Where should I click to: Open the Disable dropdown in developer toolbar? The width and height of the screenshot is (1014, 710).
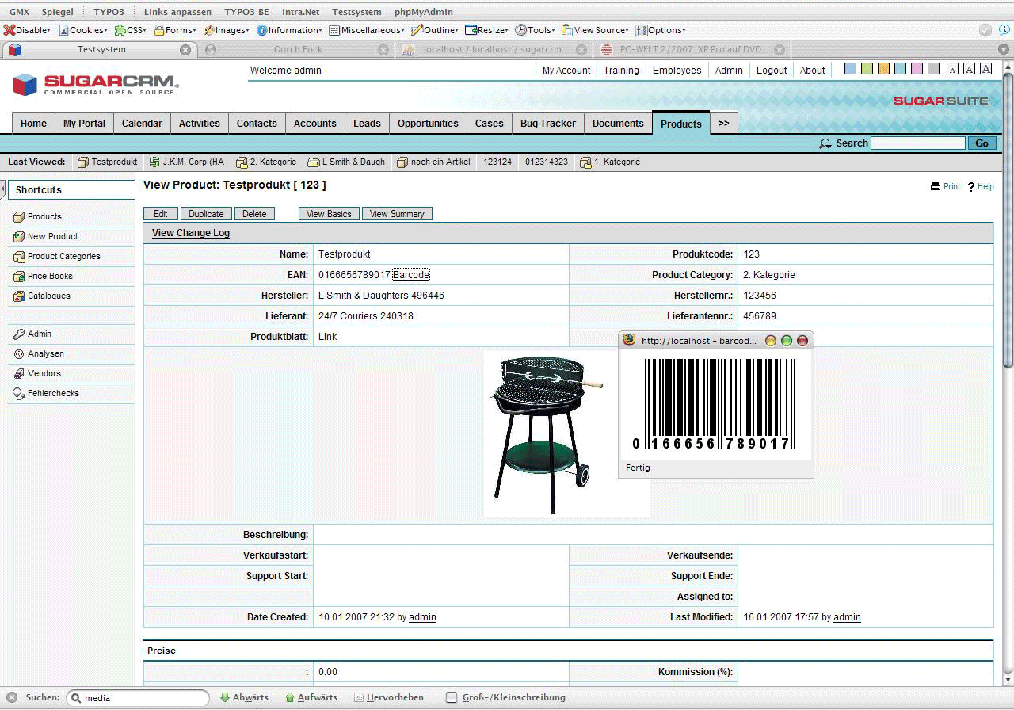tap(27, 30)
